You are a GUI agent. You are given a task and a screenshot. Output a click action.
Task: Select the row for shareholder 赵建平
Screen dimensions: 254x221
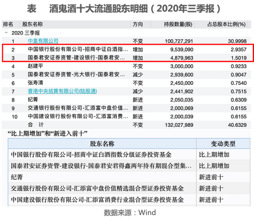tap(127, 66)
